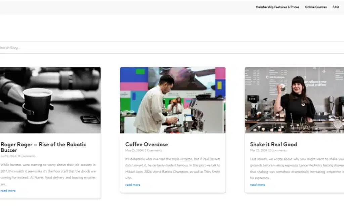Open the Membership Features & Prices page
The image size is (344, 206).
click(x=277, y=7)
